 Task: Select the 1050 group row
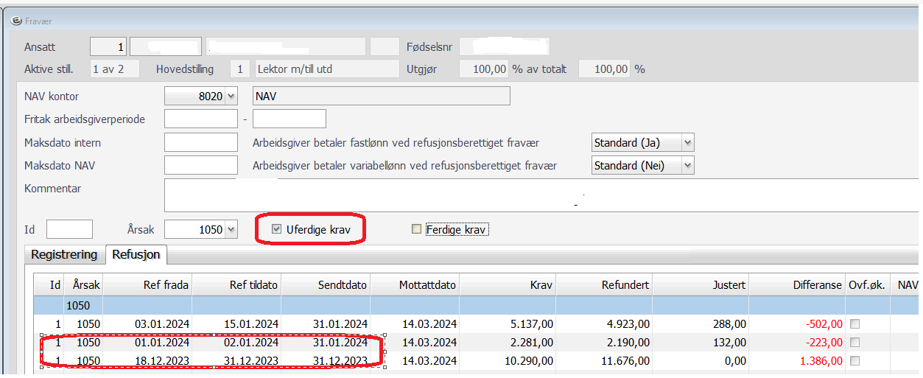click(475, 305)
